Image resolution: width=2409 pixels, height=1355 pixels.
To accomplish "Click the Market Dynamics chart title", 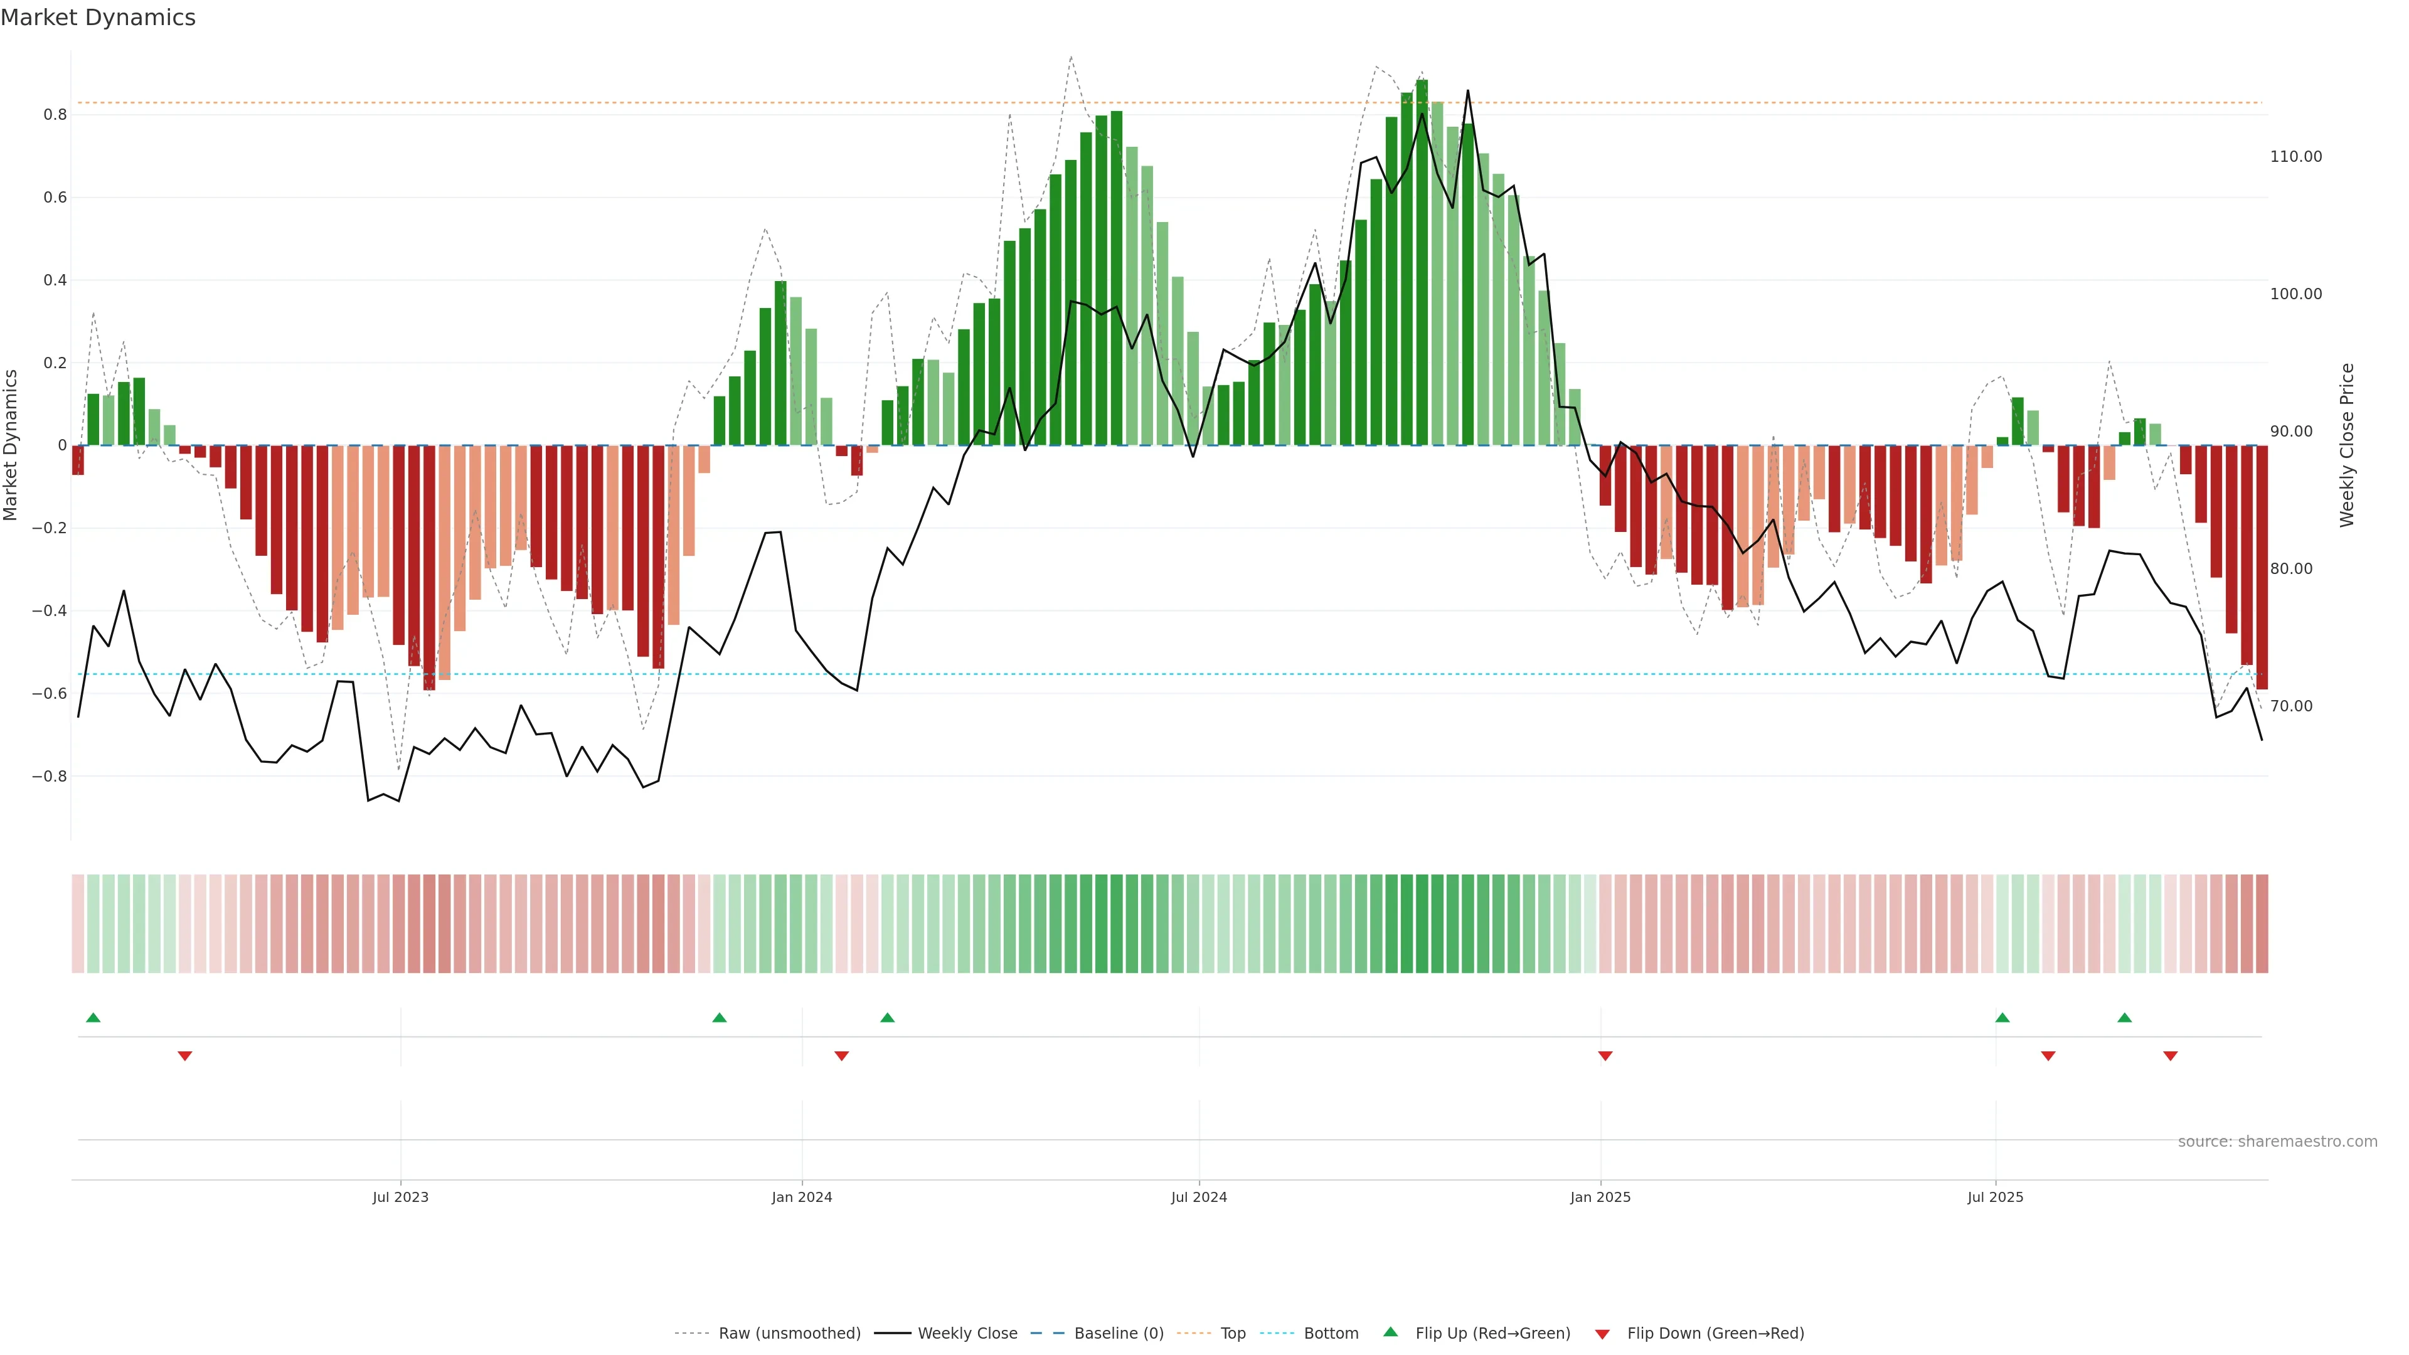I will coord(98,18).
